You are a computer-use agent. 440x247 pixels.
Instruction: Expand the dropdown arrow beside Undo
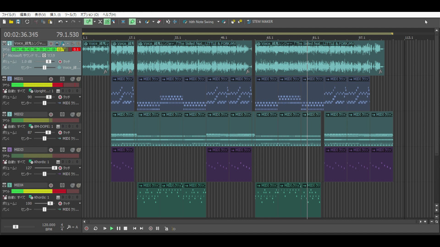(x=66, y=21)
